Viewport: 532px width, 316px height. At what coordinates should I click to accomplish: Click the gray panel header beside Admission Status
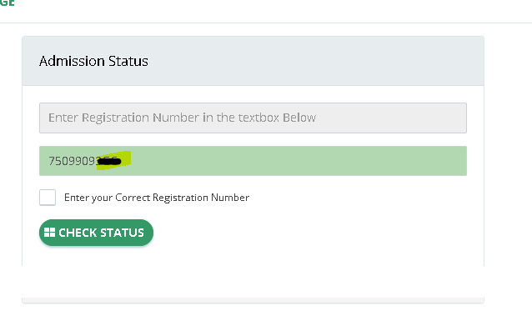315,61
